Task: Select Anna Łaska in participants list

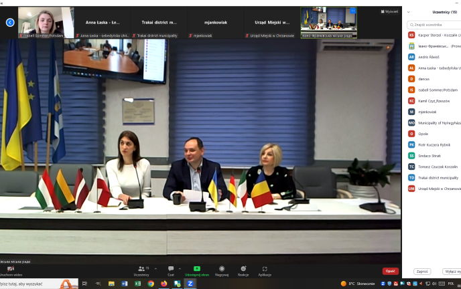Action: tap(434, 68)
